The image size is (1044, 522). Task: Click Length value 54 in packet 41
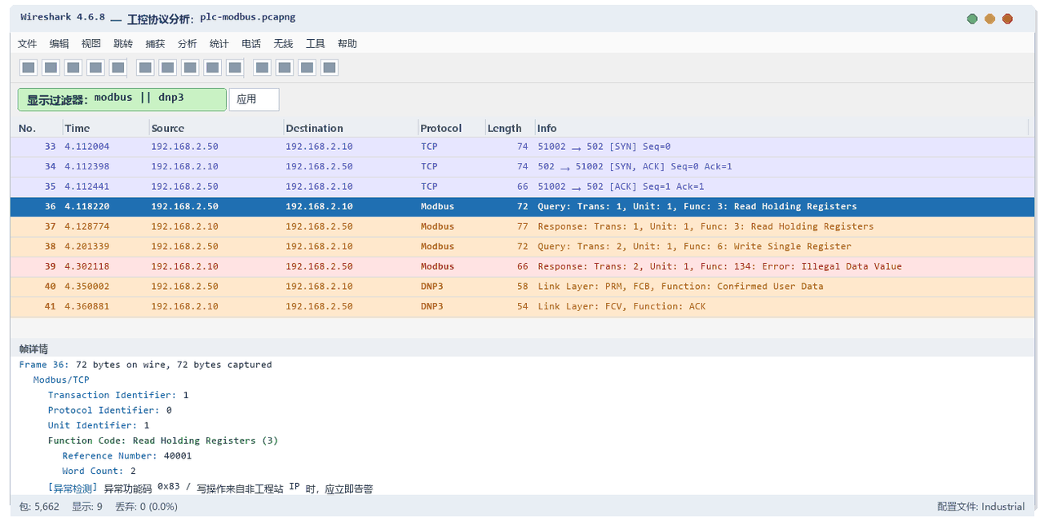point(522,306)
